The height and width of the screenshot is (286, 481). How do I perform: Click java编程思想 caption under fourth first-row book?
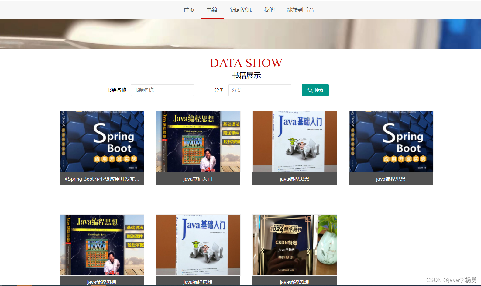[x=391, y=179]
